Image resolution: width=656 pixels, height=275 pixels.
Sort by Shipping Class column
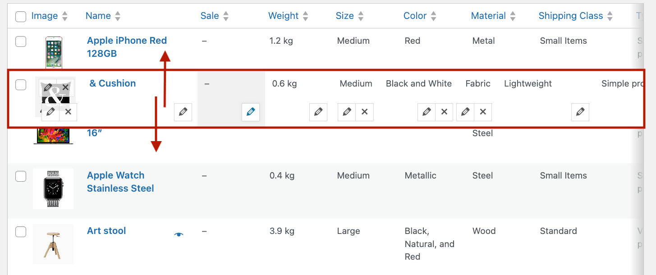pyautogui.click(x=570, y=16)
